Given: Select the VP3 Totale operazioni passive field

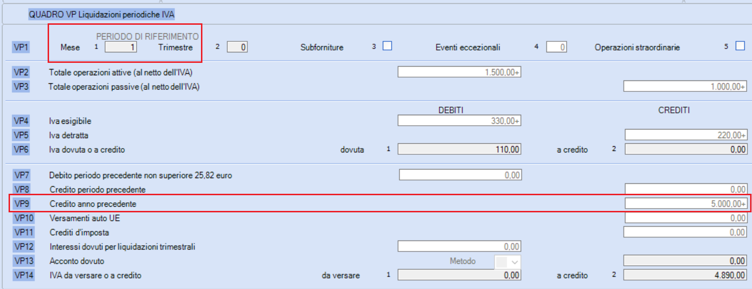Looking at the screenshot, I should [x=685, y=86].
